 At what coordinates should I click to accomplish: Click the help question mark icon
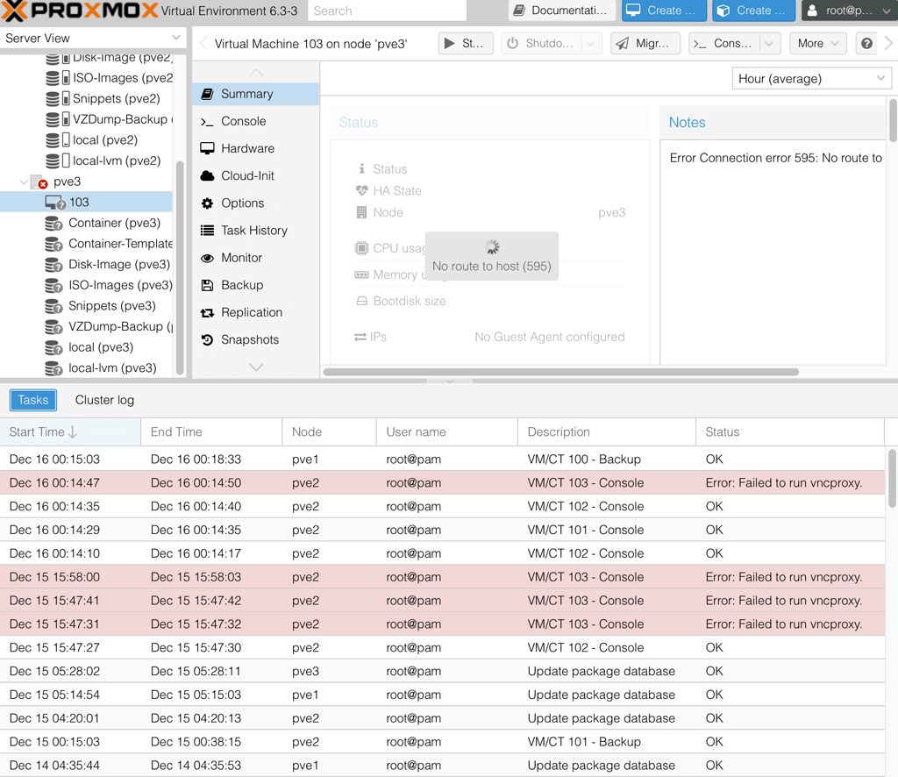tap(866, 44)
